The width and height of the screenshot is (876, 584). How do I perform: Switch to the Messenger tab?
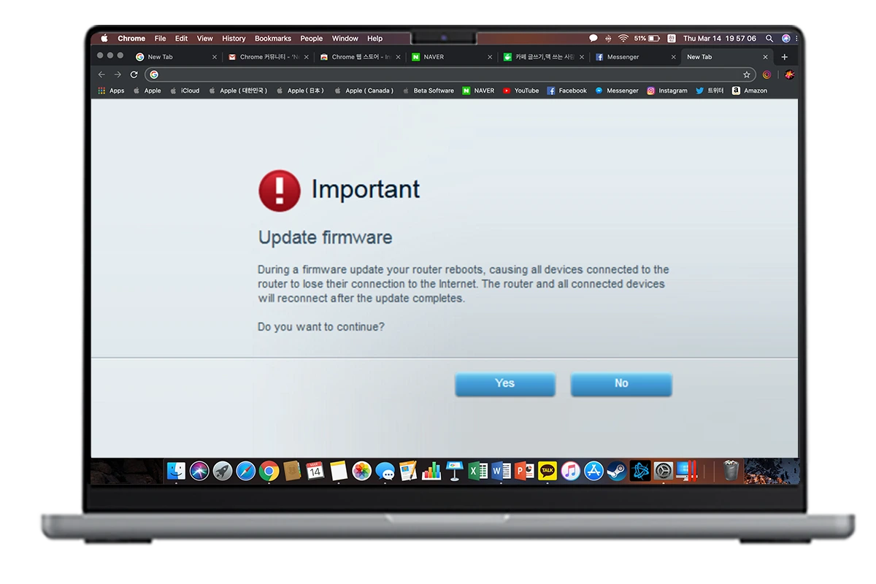622,57
